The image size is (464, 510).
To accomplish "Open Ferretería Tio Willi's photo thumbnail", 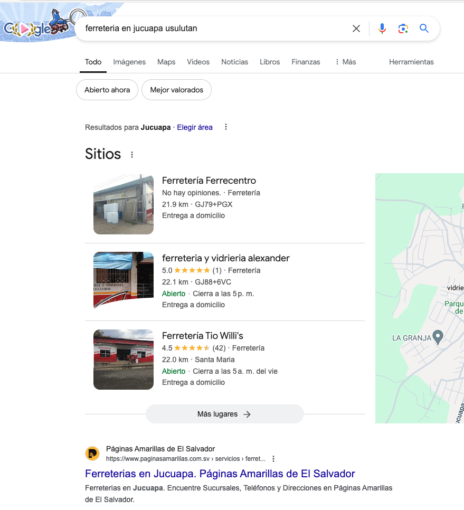I will pyautogui.click(x=123, y=360).
